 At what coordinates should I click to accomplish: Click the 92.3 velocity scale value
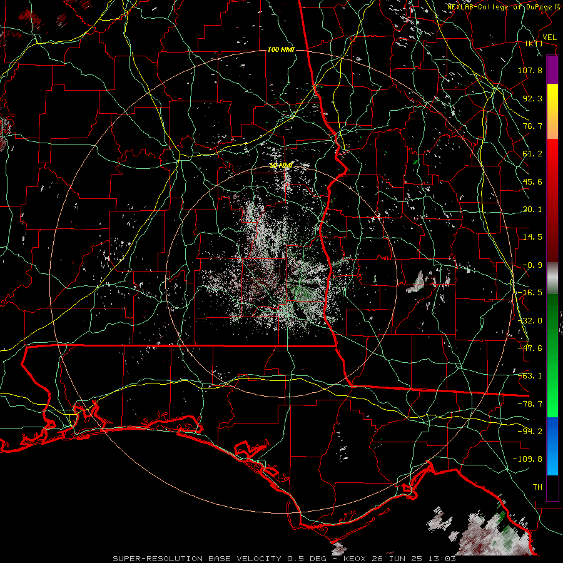tap(532, 98)
